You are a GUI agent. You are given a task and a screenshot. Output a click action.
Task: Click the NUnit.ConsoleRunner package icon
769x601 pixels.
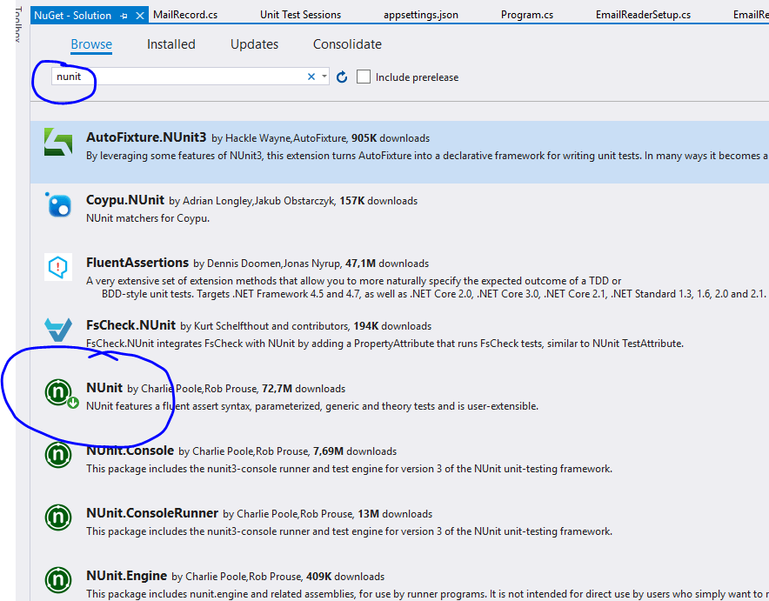(57, 518)
